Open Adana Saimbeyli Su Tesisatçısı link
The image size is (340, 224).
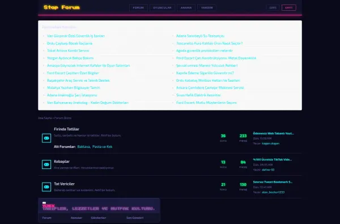click(200, 36)
